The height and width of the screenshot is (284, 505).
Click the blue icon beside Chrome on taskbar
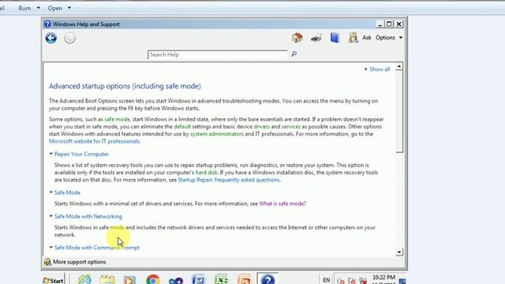(x=176, y=280)
